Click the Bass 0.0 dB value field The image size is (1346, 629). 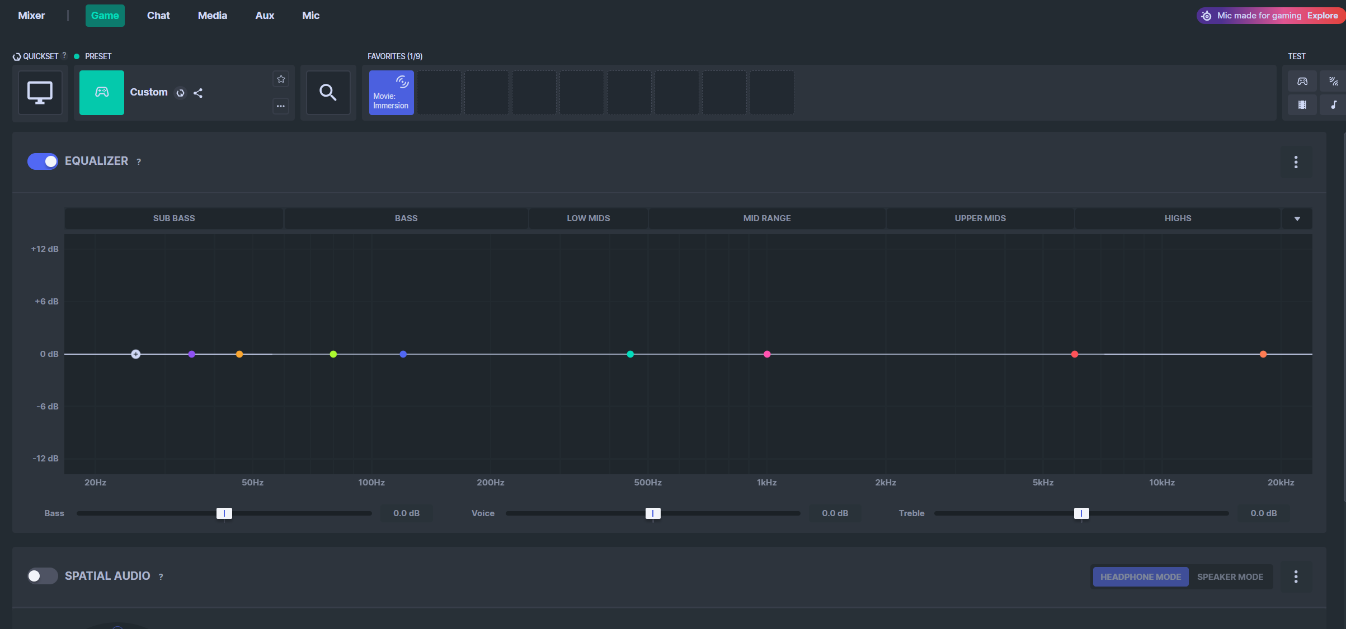click(x=407, y=513)
